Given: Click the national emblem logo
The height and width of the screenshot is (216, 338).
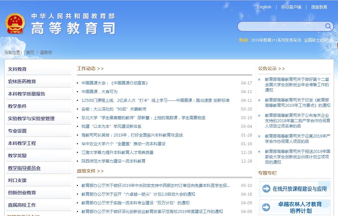Looking at the screenshot, I should [15, 23].
